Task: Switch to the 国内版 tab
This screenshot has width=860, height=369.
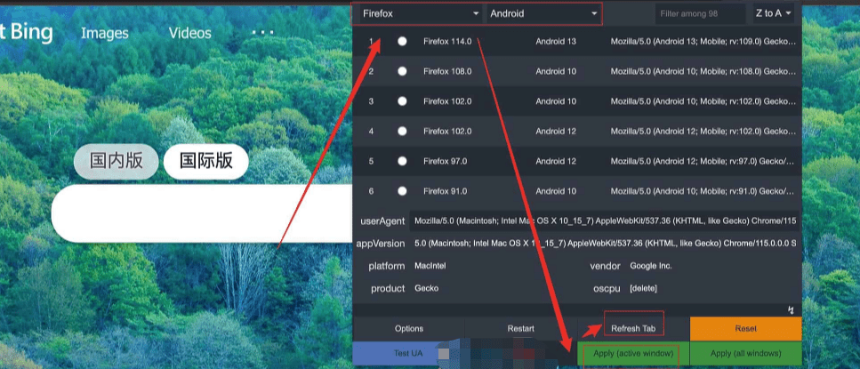Action: coord(117,161)
